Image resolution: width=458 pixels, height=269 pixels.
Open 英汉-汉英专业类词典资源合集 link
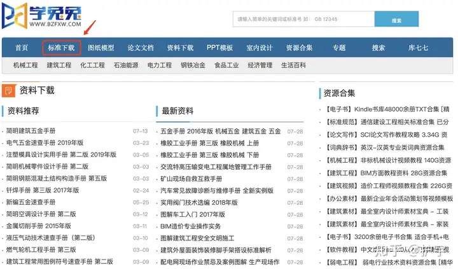pos(385,148)
